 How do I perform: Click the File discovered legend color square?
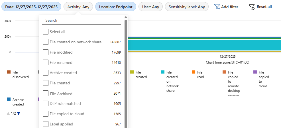tap(9, 72)
